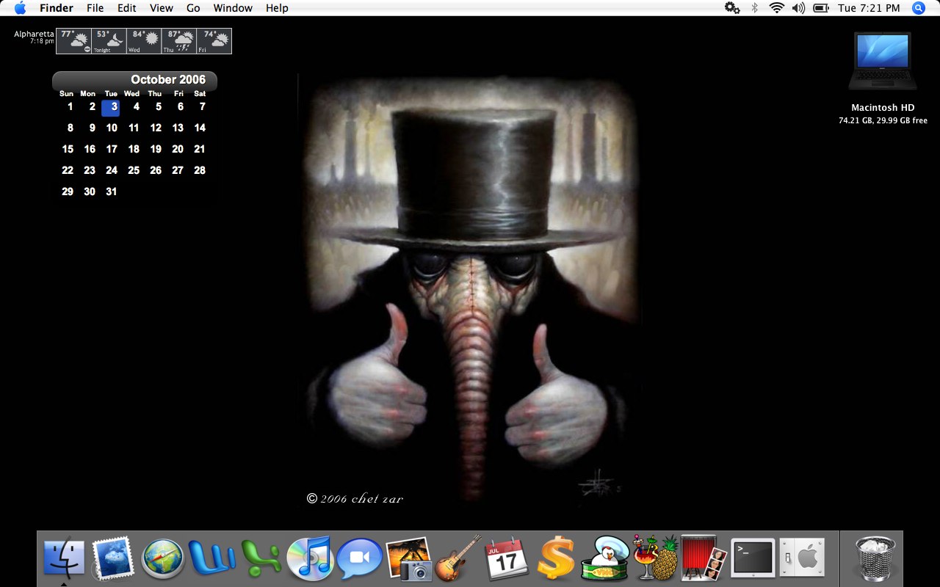This screenshot has width=940, height=587.
Task: Open the Wi-Fi AirPort menu
Action: tap(777, 8)
